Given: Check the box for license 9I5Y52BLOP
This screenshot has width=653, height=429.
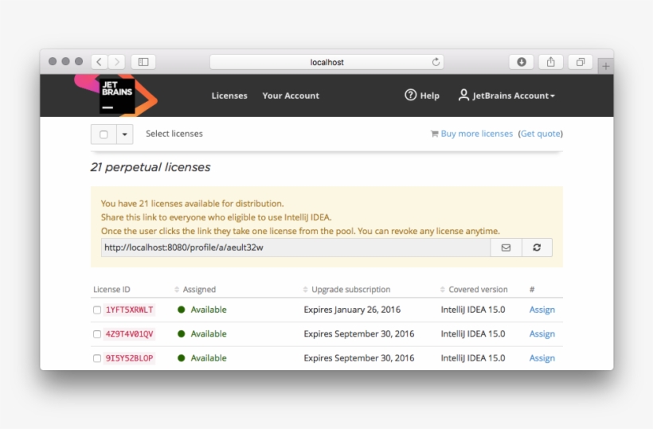Looking at the screenshot, I should pyautogui.click(x=97, y=358).
